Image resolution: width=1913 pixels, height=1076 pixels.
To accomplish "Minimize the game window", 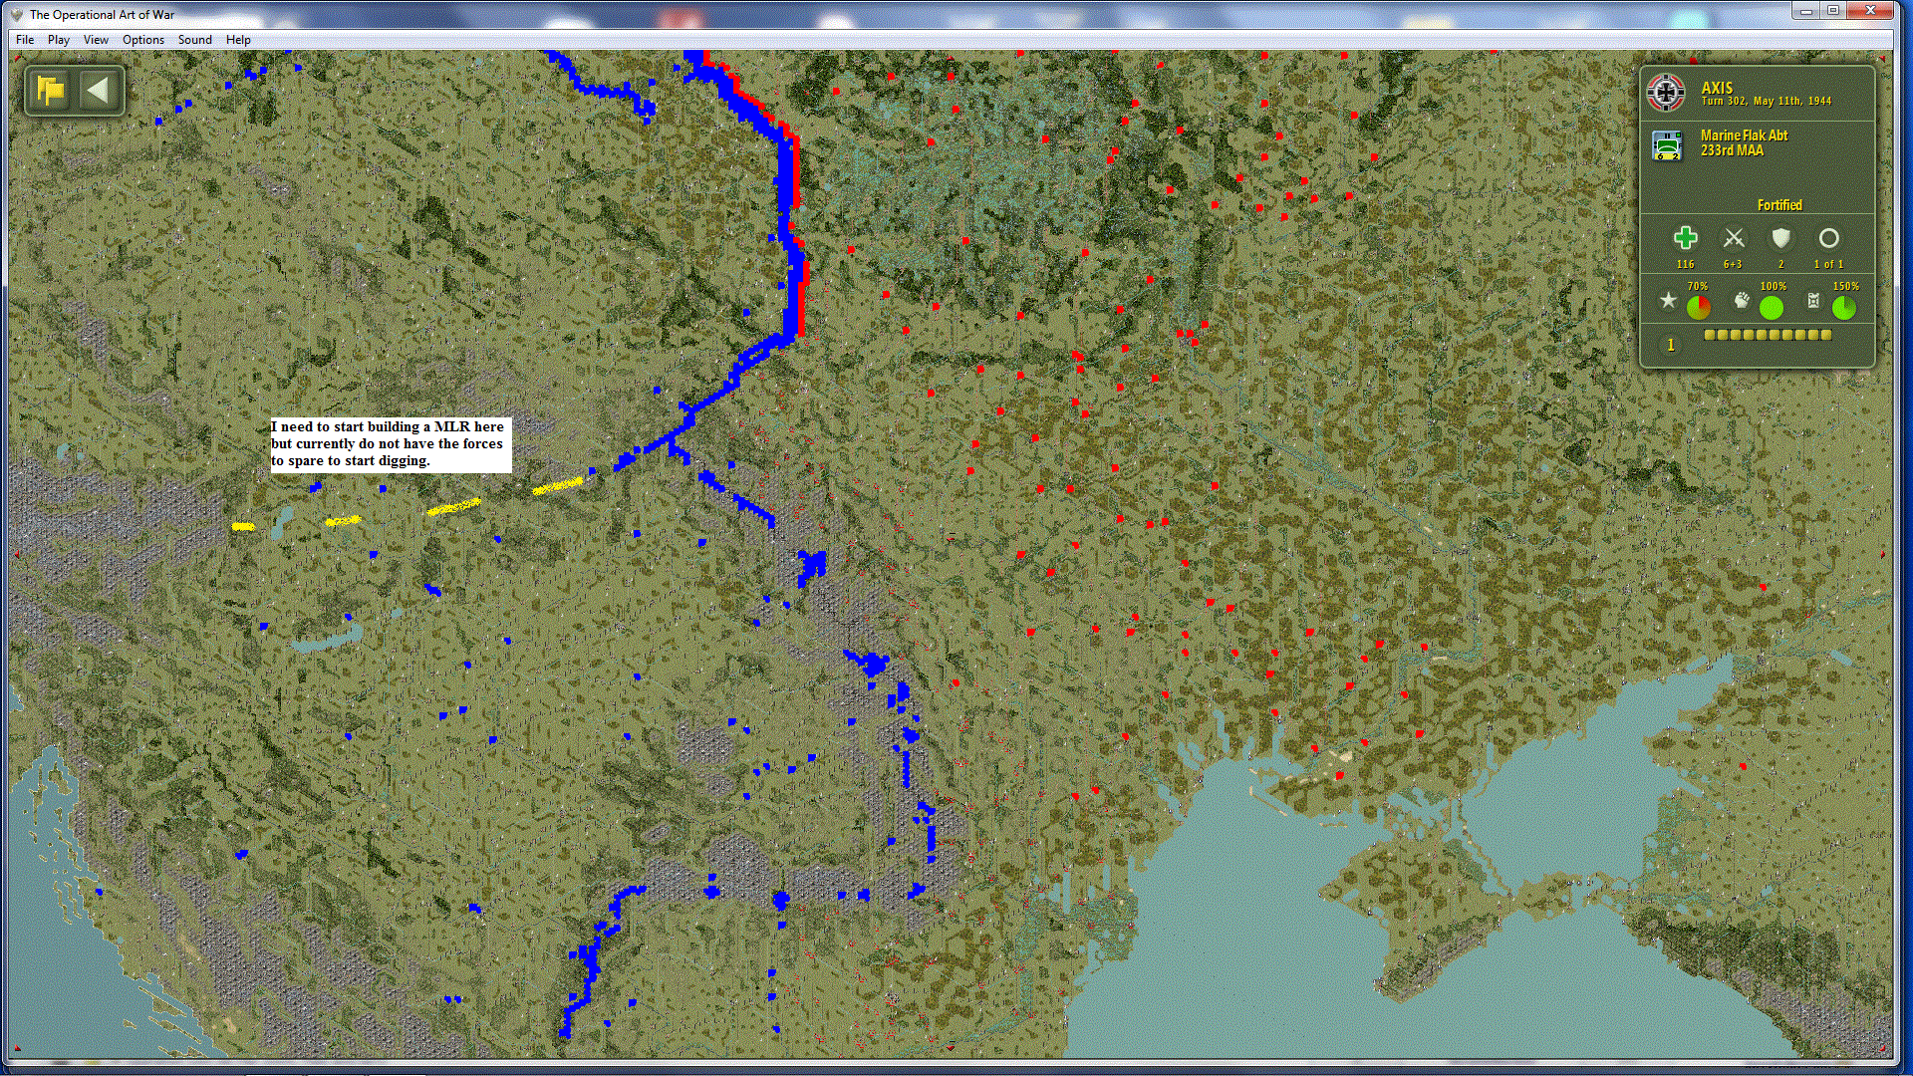I will pyautogui.click(x=1805, y=11).
